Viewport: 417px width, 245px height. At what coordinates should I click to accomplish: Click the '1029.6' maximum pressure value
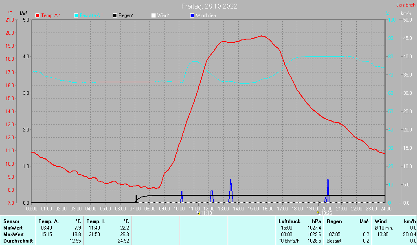point(314,235)
